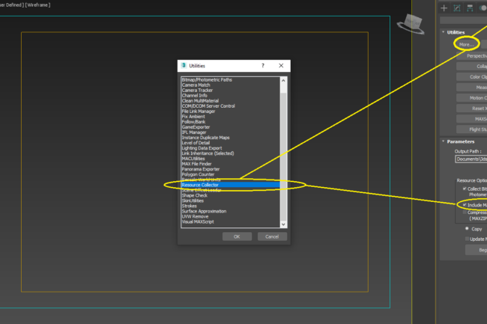Click the help question mark in Utilities dialog

click(x=263, y=65)
